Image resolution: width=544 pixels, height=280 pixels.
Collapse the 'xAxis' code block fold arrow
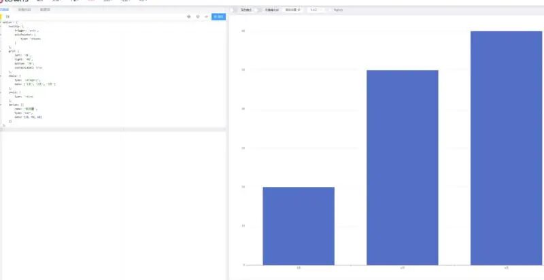click(1, 76)
